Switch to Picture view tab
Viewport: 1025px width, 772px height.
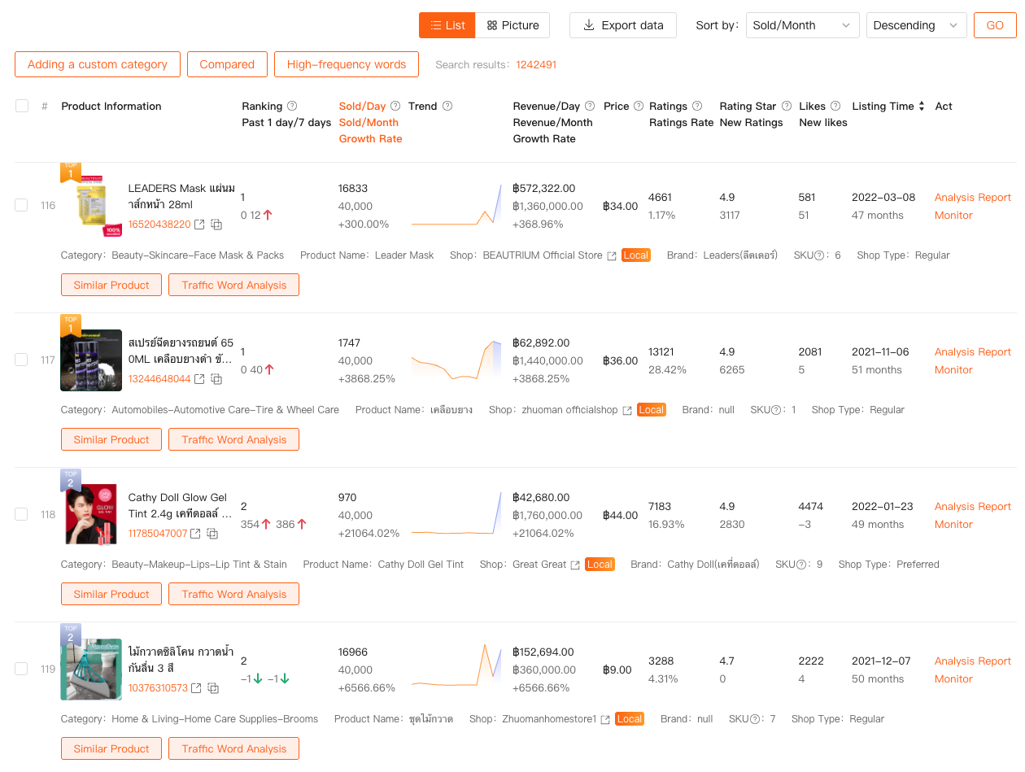pyautogui.click(x=512, y=25)
